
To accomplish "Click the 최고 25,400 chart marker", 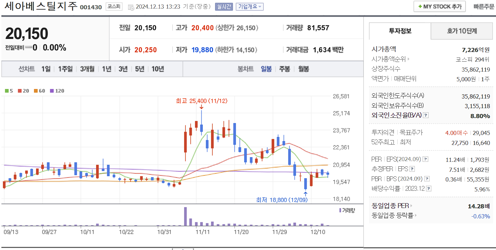I will pos(202,101).
